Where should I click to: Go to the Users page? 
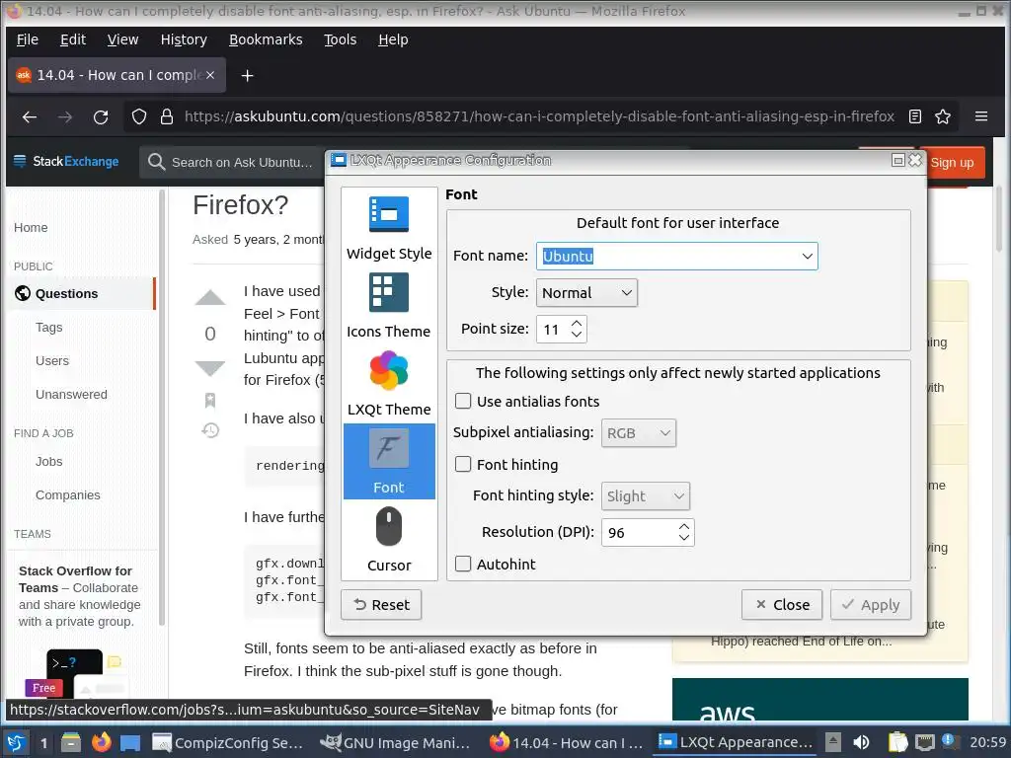(52, 361)
